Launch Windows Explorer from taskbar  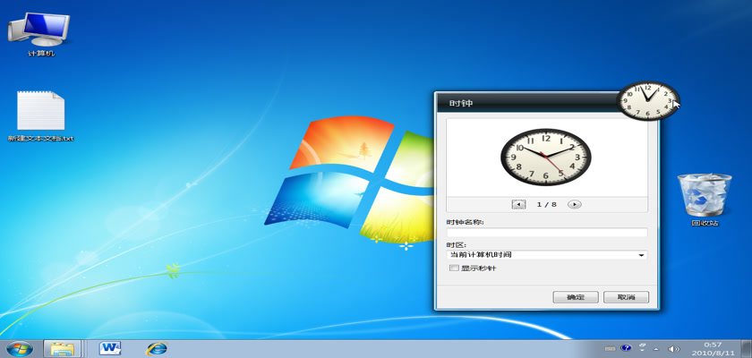[63, 347]
